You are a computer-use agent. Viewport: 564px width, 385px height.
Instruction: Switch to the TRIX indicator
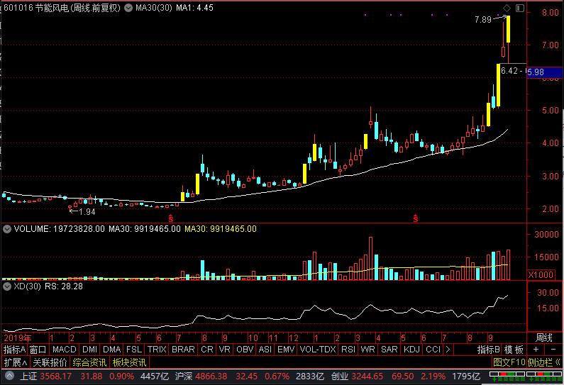point(157,350)
